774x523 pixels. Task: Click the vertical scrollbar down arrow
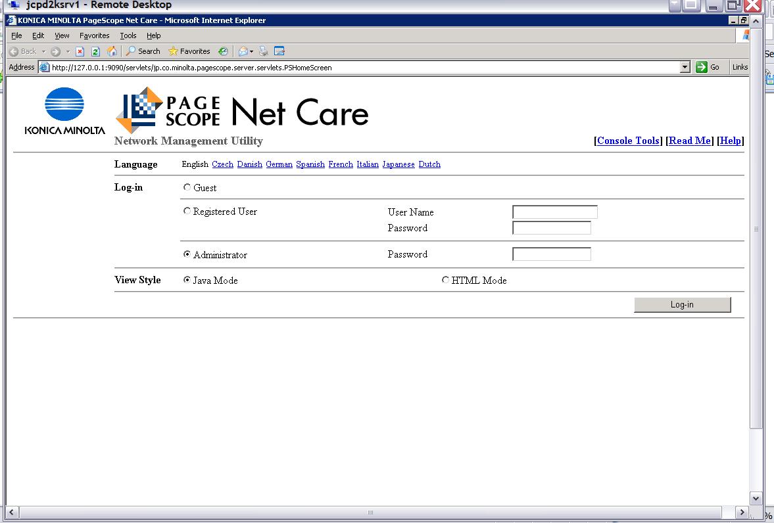pyautogui.click(x=756, y=498)
